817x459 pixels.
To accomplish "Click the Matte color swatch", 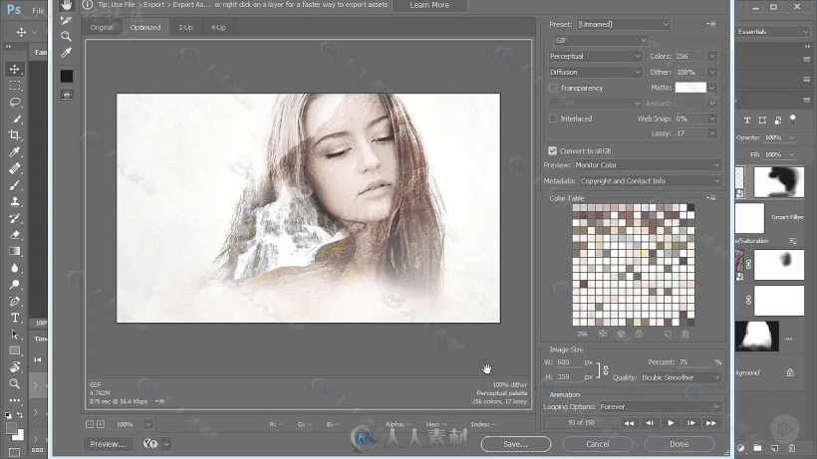I will pyautogui.click(x=690, y=88).
